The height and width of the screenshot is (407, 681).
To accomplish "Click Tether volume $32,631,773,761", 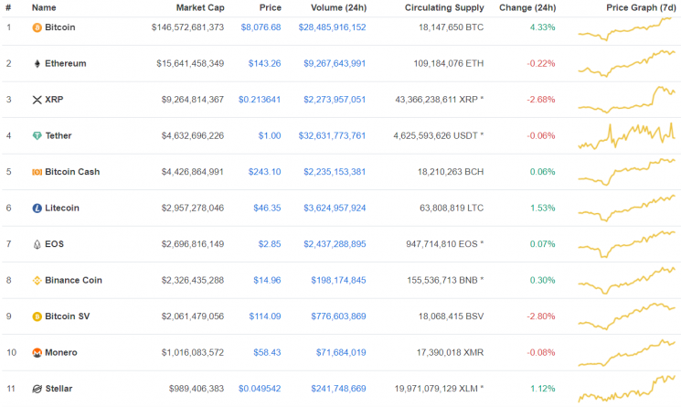I will tap(332, 135).
